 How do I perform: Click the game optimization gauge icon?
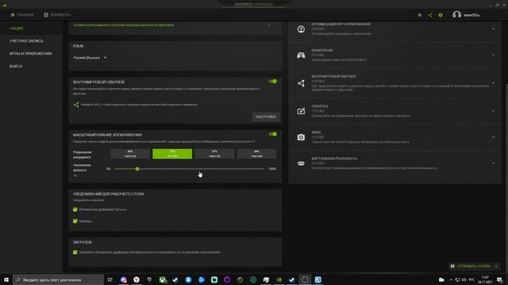click(301, 29)
